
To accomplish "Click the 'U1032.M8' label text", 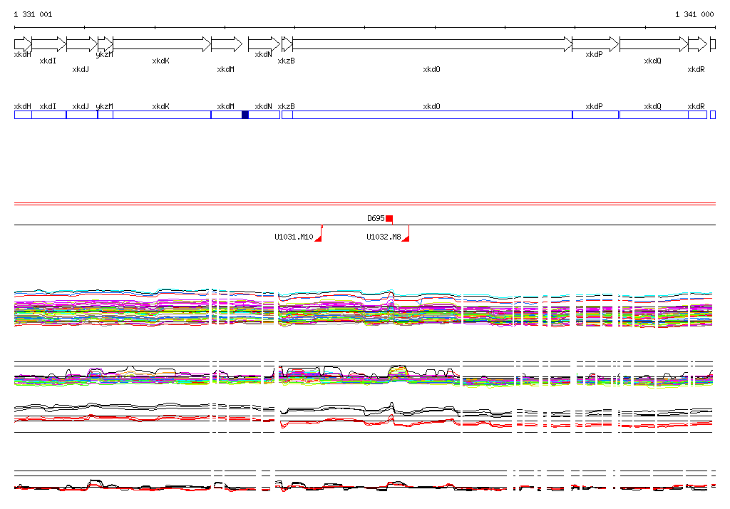I will tap(384, 237).
